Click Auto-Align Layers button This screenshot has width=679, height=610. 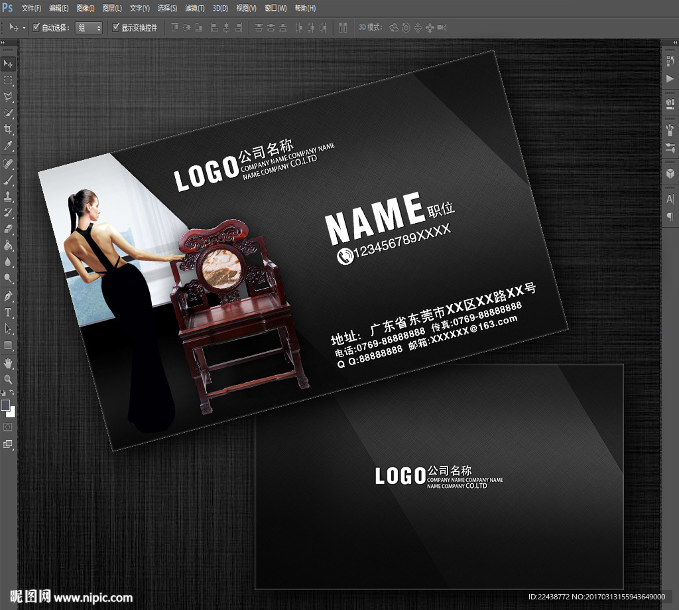(343, 28)
